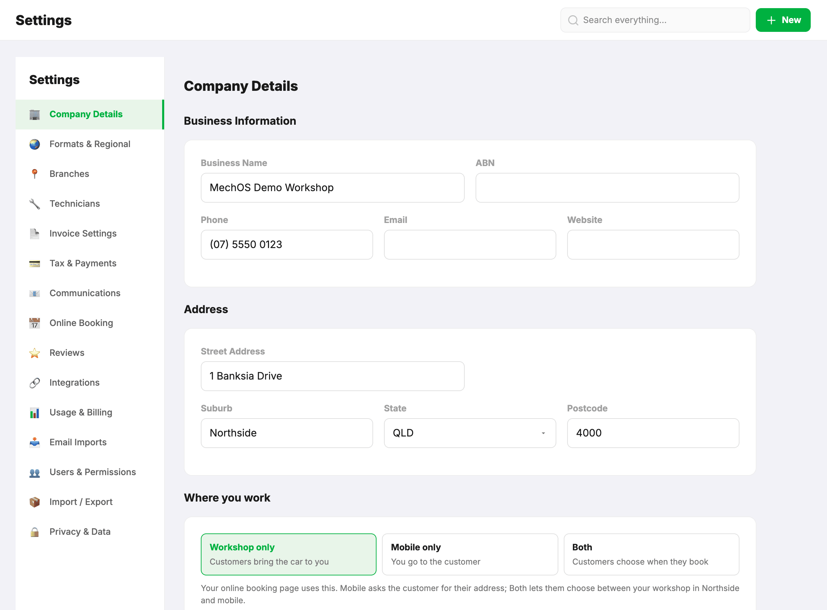Click the Company Details building icon
This screenshot has width=827, height=610.
pos(34,115)
